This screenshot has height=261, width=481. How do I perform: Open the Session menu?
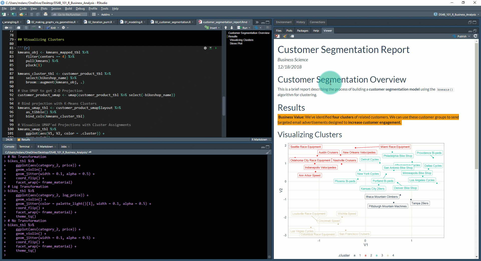56,9
